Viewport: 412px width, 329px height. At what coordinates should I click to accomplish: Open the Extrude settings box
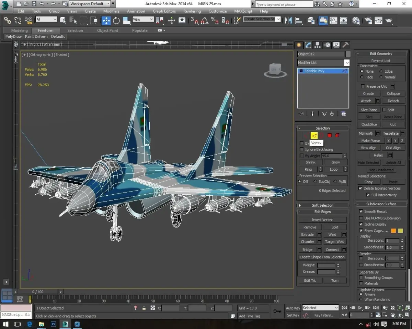pos(319,235)
